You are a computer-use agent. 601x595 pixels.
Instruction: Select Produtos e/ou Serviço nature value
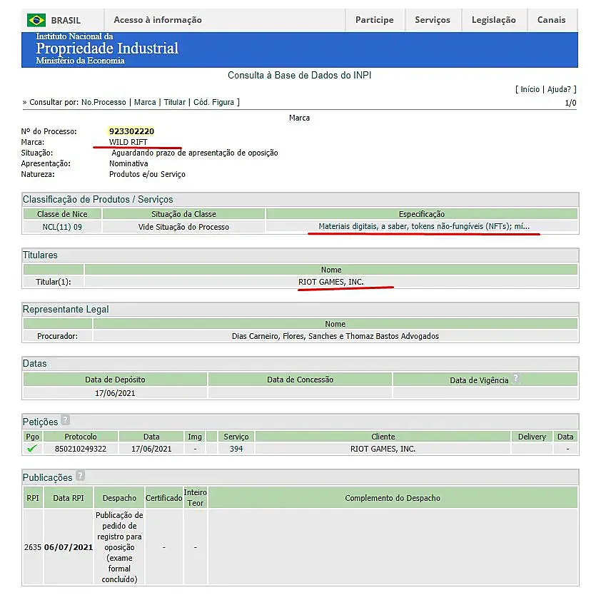coord(147,174)
